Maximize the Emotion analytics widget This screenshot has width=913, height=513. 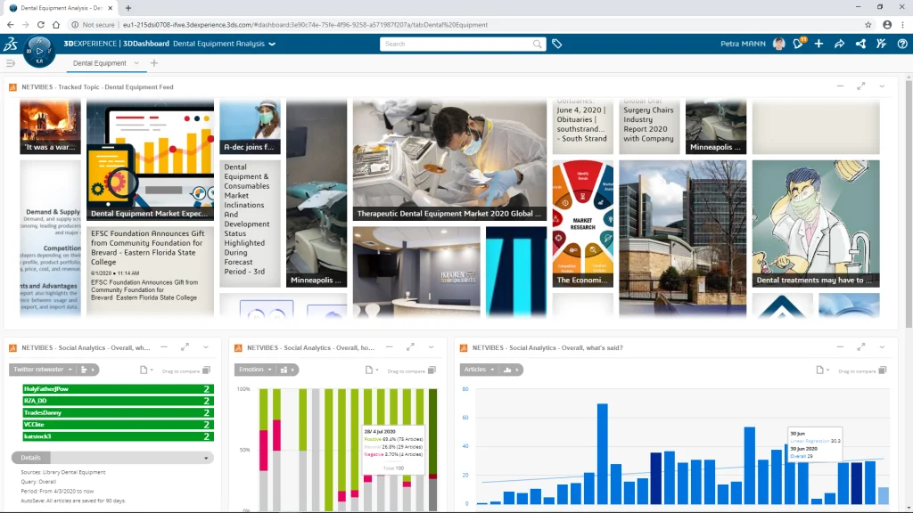(410, 347)
